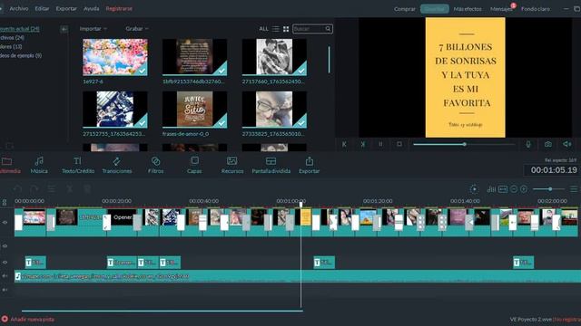Viewport: 581px width, 326px height.
Task: Jump to the previous frame in the preview
Action: click(x=344, y=144)
